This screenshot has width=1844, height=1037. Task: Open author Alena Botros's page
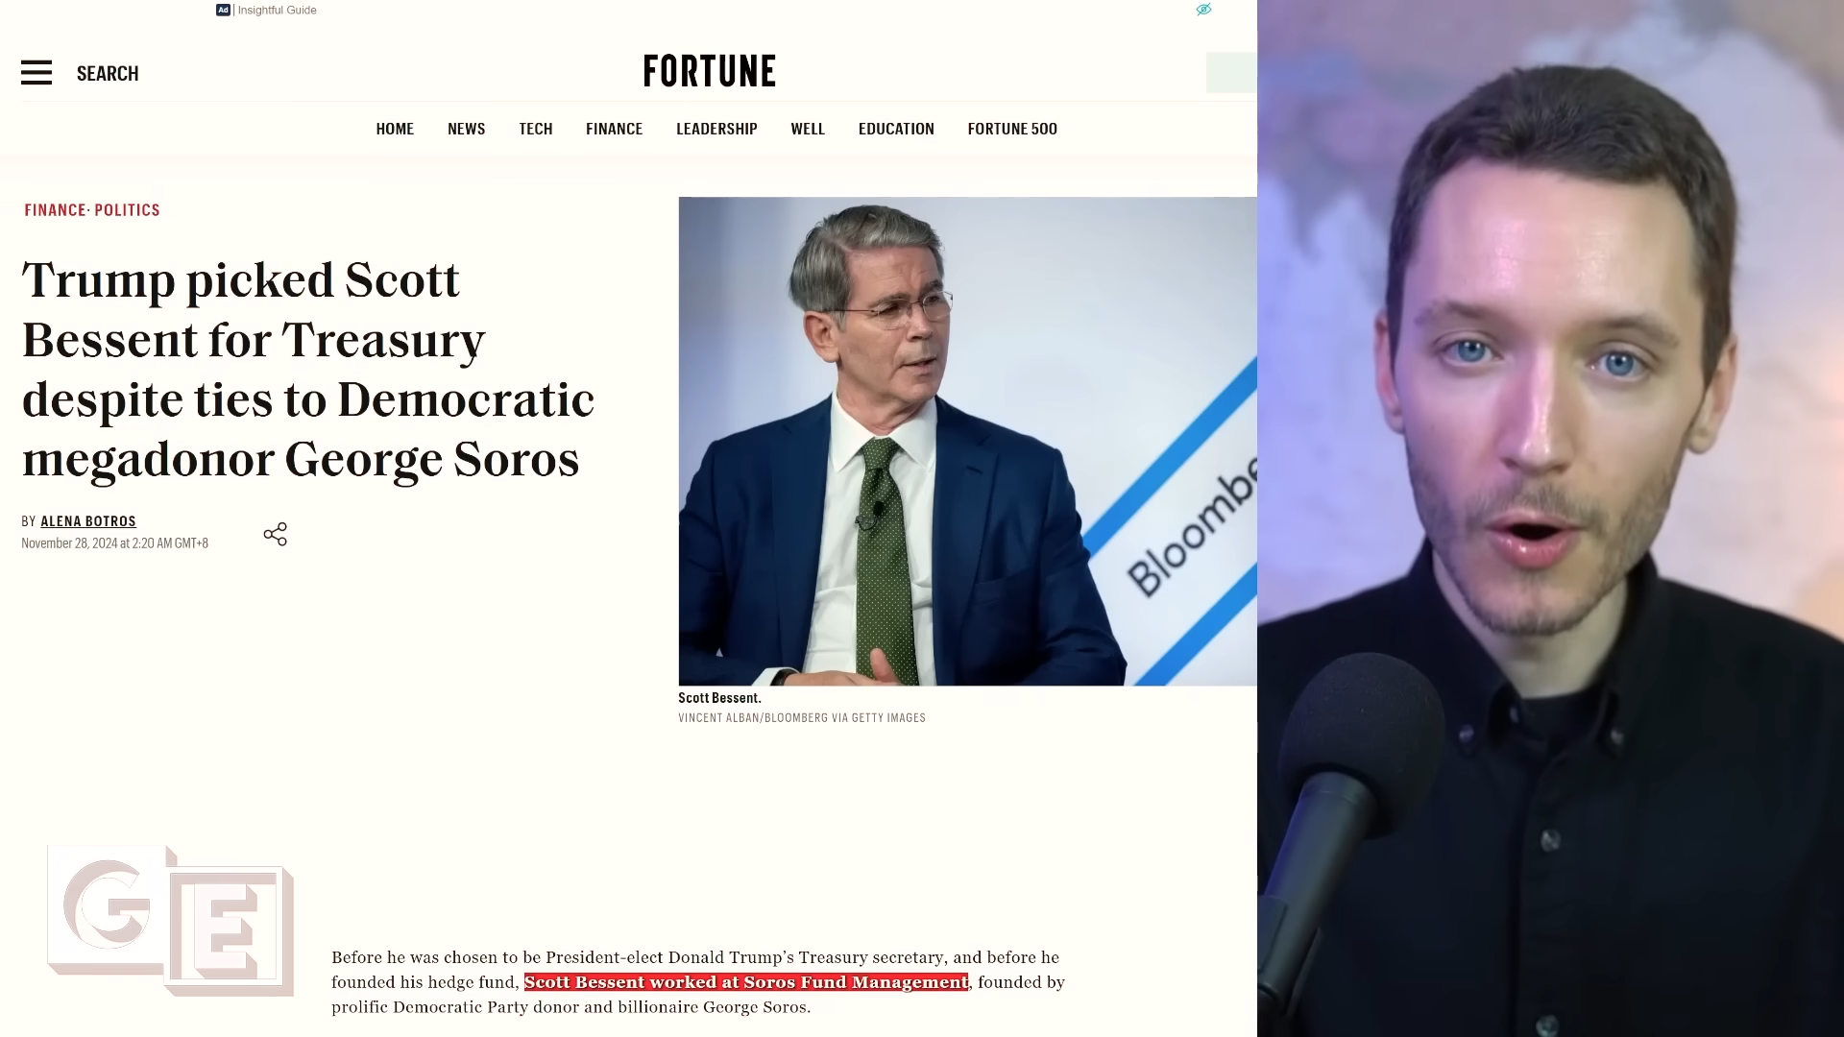(x=88, y=521)
